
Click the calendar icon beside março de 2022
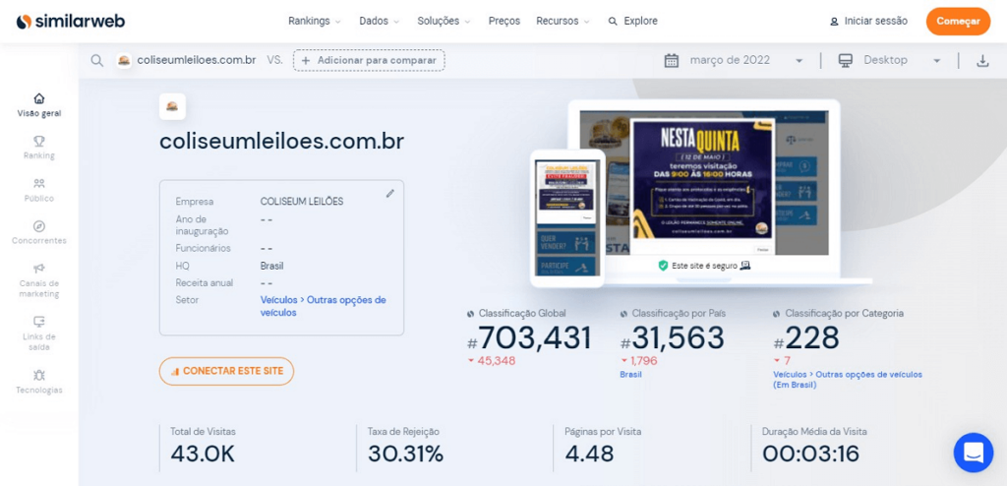(x=672, y=60)
